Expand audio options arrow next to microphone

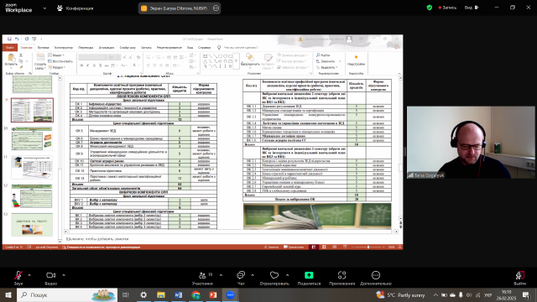(x=29, y=275)
